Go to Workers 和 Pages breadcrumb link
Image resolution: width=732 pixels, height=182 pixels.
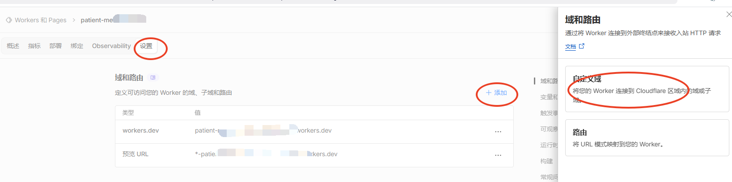tap(40, 20)
